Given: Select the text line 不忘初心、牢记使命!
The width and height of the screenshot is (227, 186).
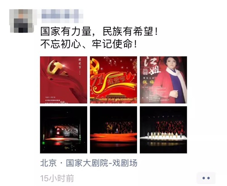Looking at the screenshot, I should 89,44.
